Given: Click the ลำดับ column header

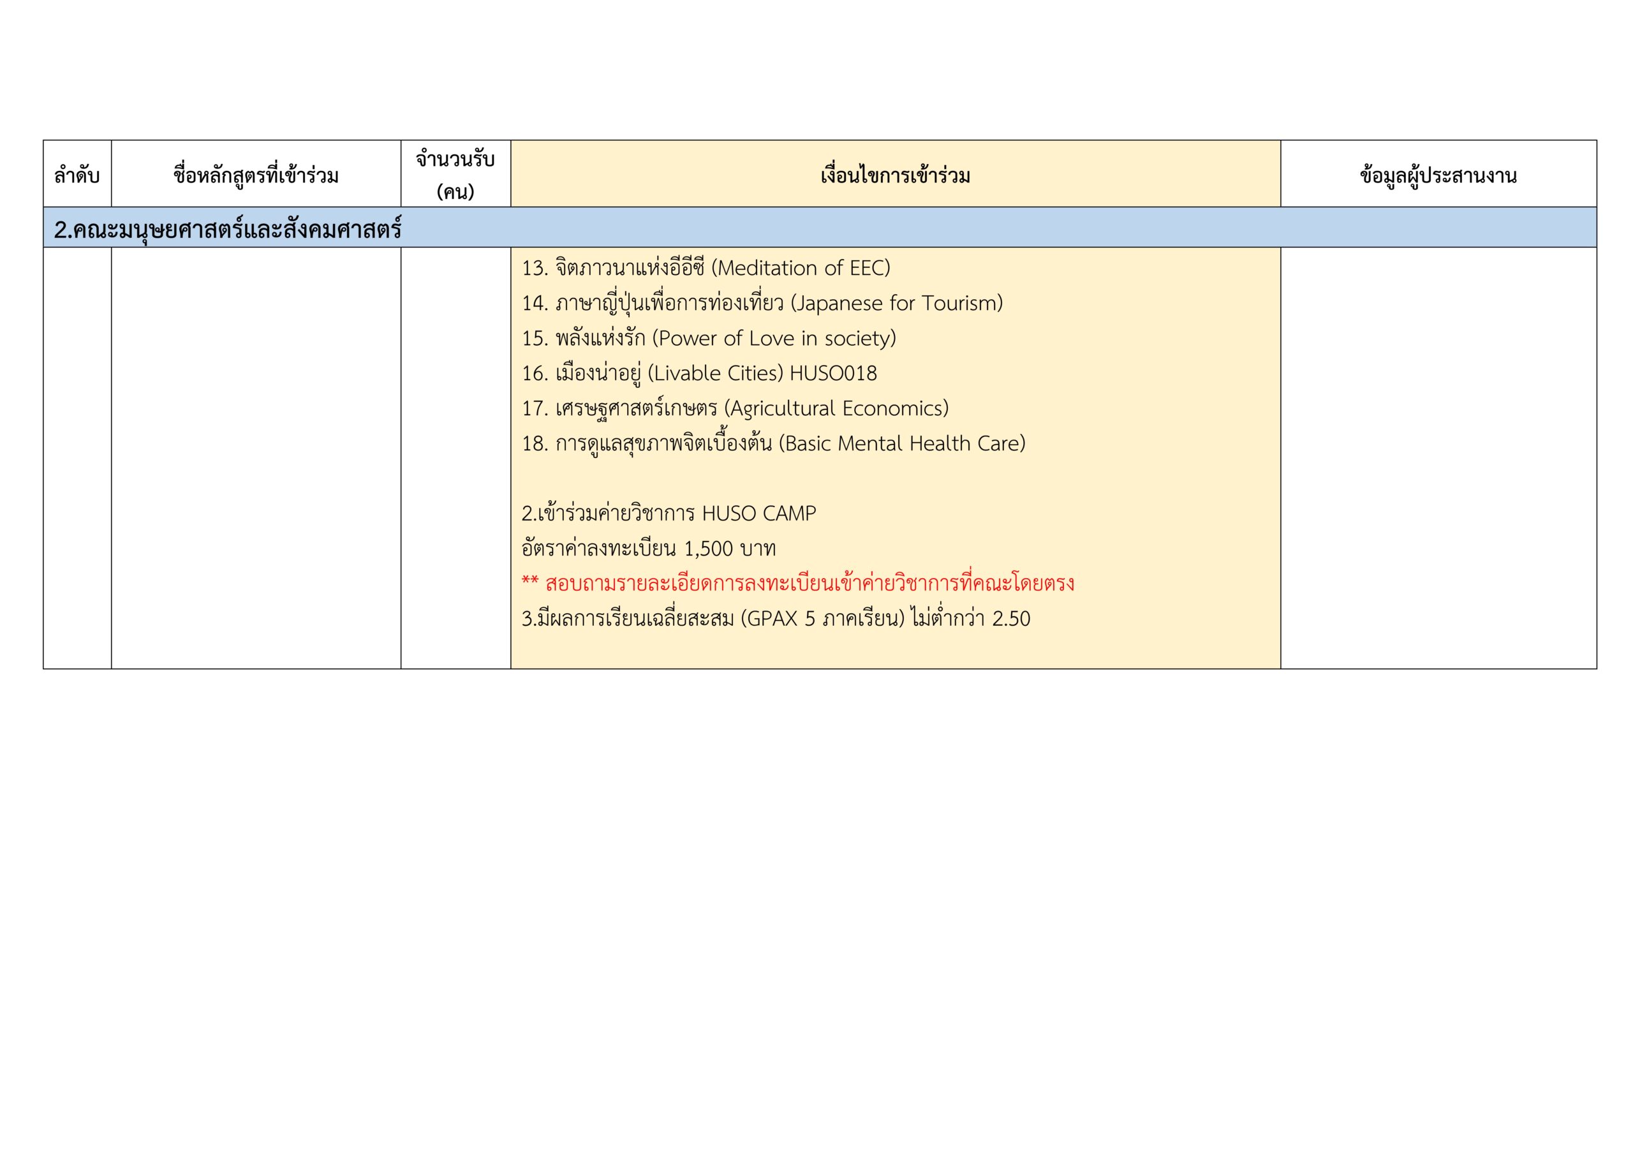Looking at the screenshot, I should [x=77, y=175].
